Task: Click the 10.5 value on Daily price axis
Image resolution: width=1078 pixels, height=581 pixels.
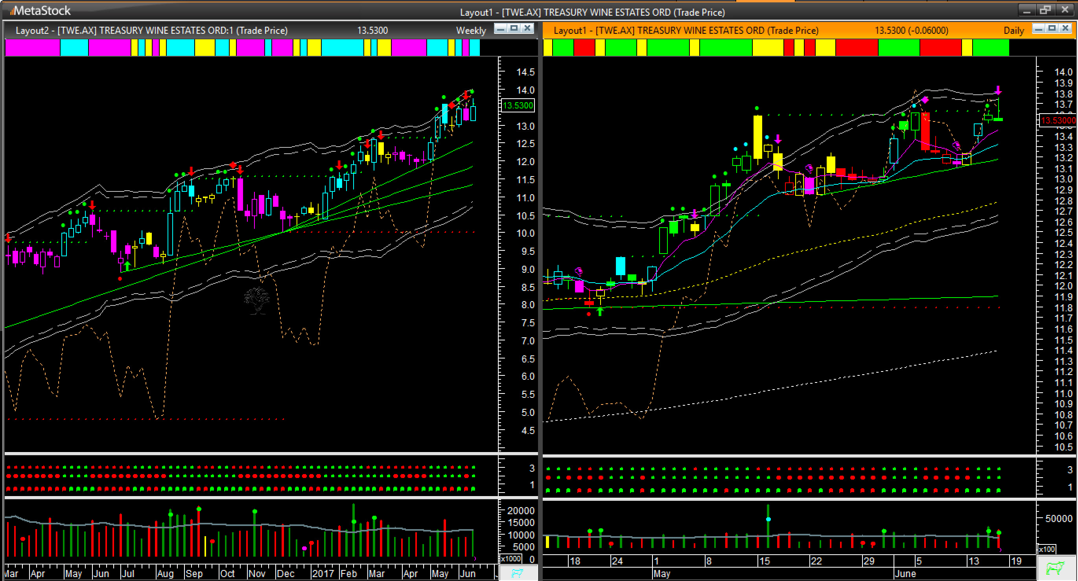Action: [1063, 447]
